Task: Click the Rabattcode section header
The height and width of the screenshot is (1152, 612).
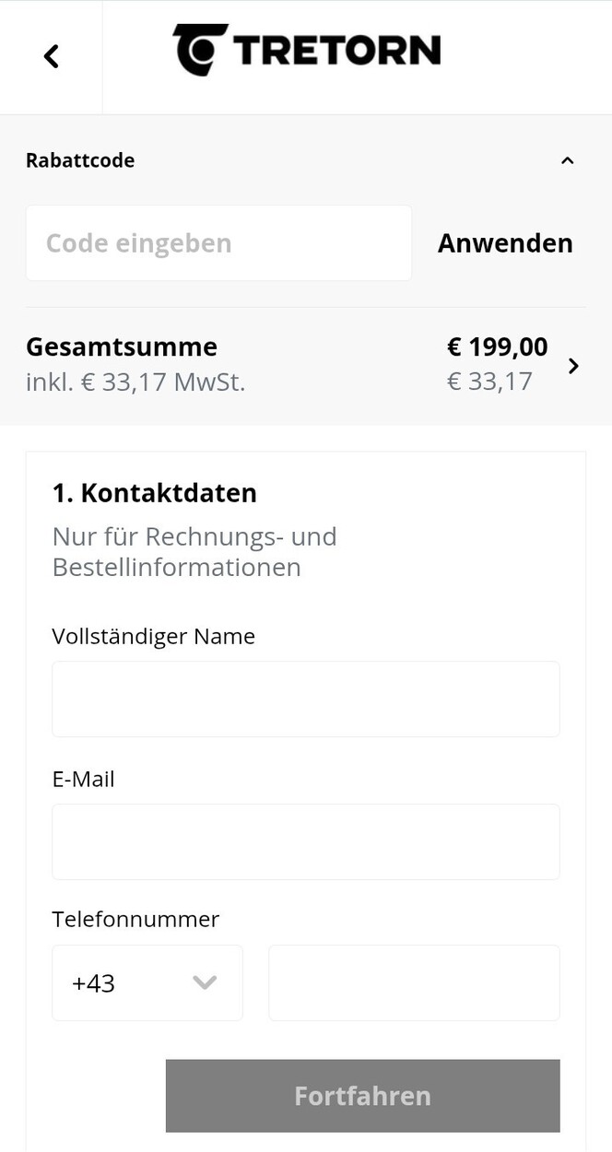Action: coord(80,160)
